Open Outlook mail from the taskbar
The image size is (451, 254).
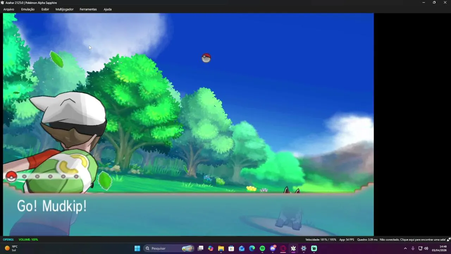coord(242,248)
